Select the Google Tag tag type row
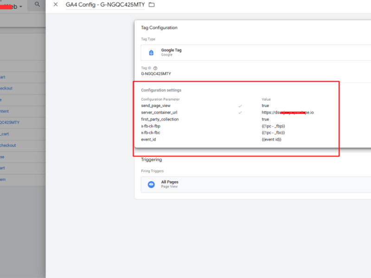Image resolution: width=371 pixels, height=278 pixels. pyautogui.click(x=256, y=52)
